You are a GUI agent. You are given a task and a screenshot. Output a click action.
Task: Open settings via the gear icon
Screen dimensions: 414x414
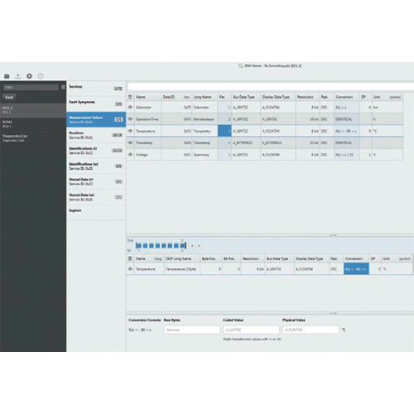[x=29, y=76]
